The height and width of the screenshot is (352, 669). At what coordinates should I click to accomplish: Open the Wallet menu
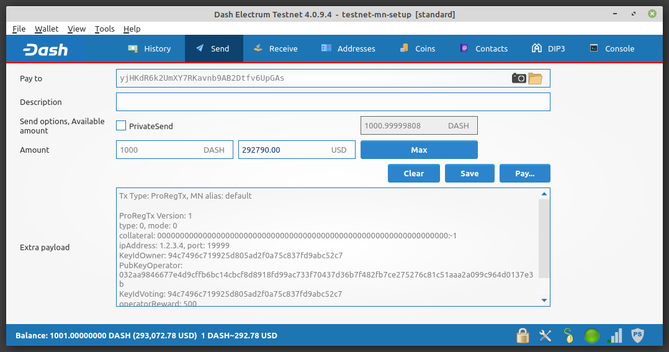click(47, 29)
